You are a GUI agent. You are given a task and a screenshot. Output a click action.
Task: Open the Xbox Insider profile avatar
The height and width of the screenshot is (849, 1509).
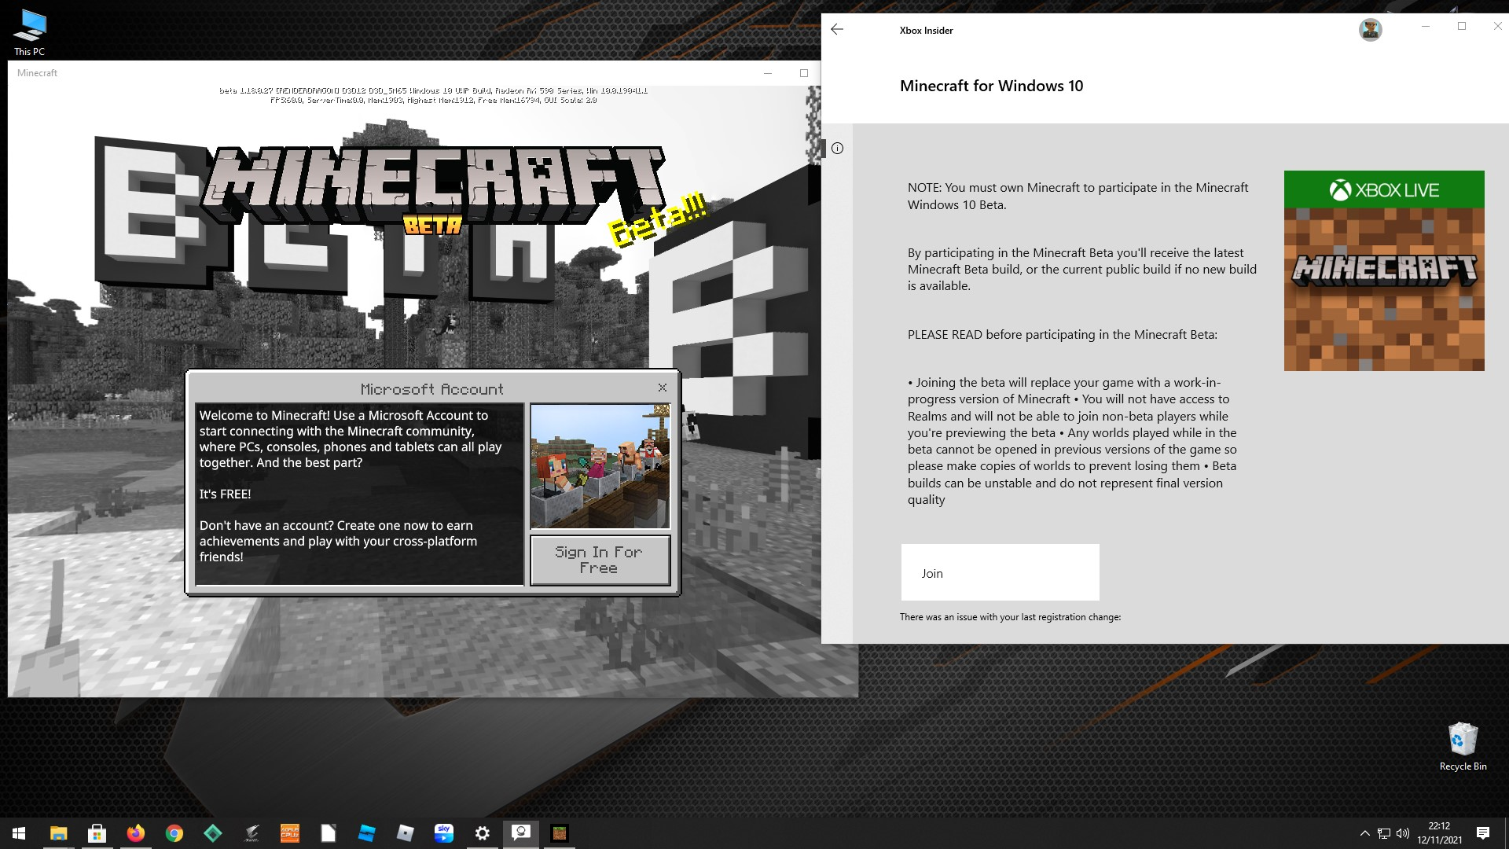[x=1370, y=30]
